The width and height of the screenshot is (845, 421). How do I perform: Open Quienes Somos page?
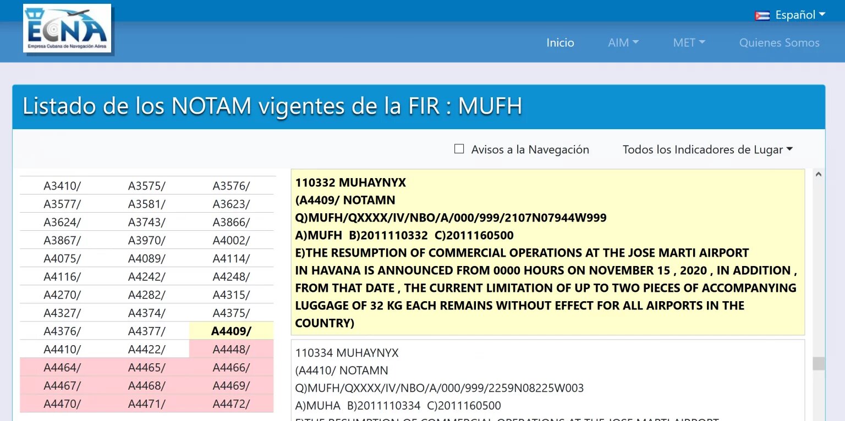[x=779, y=43]
